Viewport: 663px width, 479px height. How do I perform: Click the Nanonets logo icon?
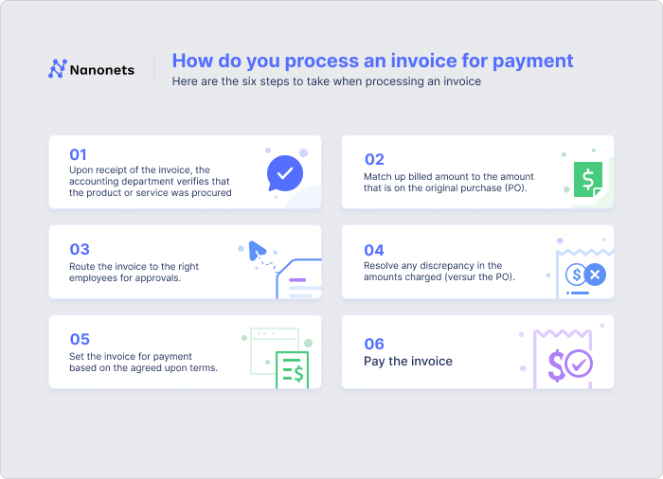click(58, 69)
